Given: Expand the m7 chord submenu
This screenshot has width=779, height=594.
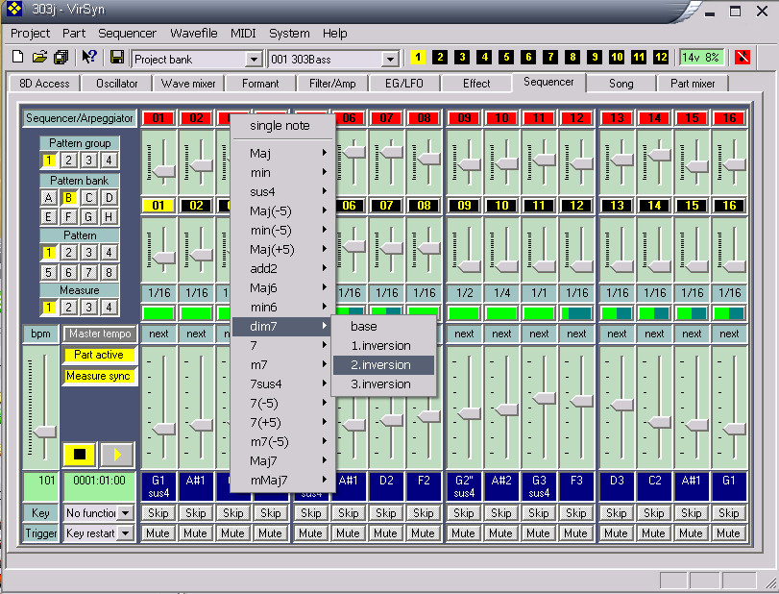Looking at the screenshot, I should click(283, 365).
